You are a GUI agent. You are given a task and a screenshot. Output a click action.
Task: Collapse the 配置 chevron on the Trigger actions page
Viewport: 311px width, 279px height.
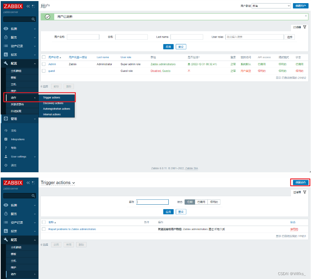[x=35, y=240]
